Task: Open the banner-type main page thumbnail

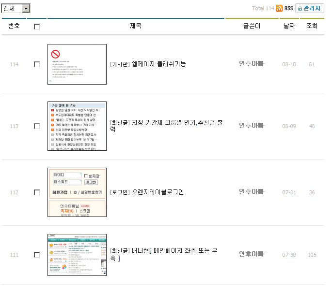Action: 77,255
